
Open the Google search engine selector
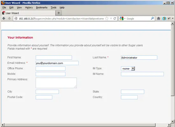(122, 18)
